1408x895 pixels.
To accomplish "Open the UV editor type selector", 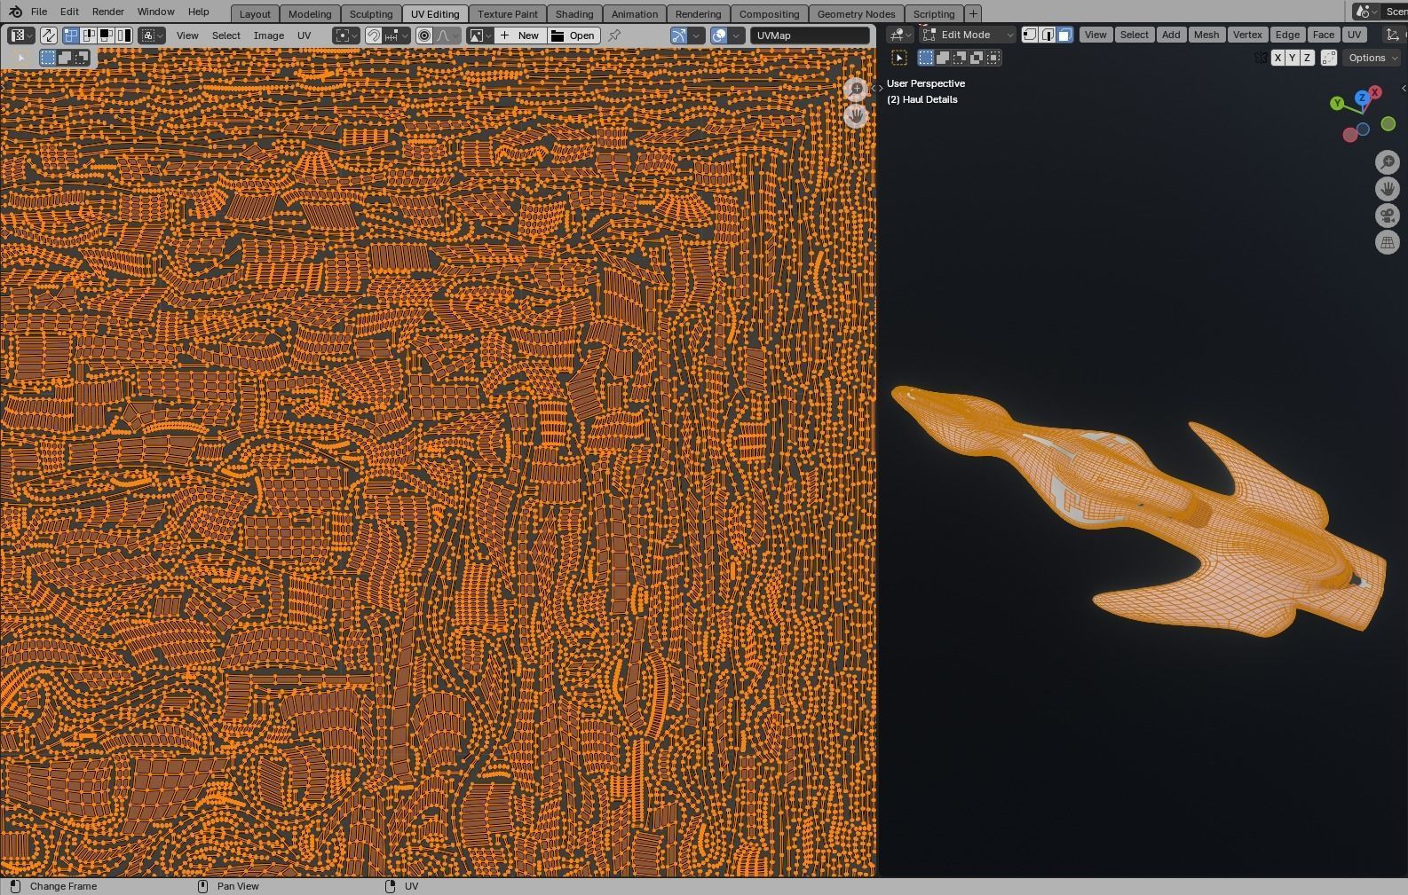I will pos(21,35).
